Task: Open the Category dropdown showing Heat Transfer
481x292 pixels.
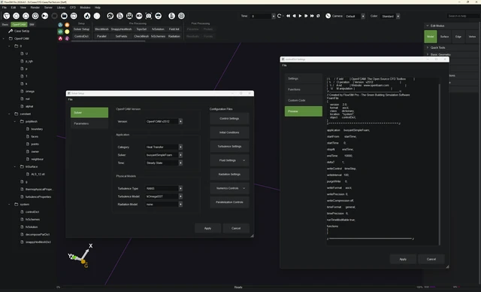Action: pyautogui.click(x=180, y=147)
